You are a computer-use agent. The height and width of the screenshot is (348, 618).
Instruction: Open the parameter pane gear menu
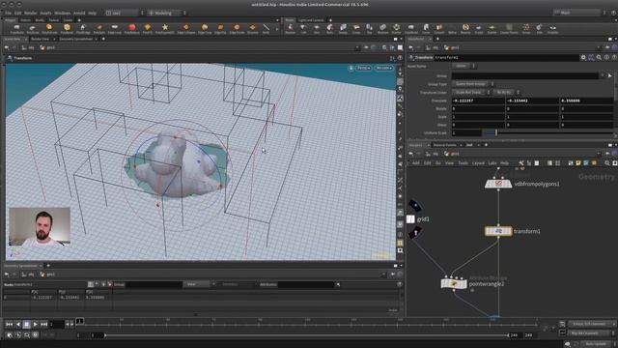pyautogui.click(x=583, y=58)
